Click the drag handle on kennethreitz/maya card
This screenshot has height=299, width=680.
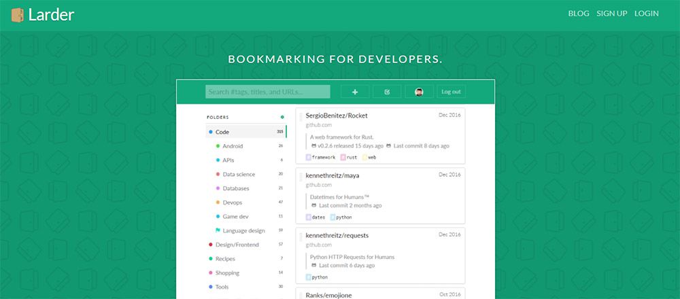(301, 177)
